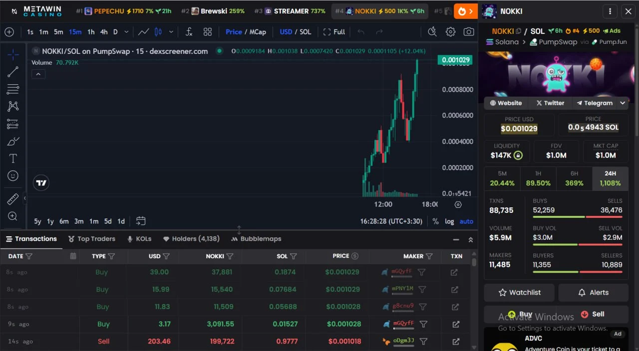Collapse the drawing toolbar sidebar
This screenshot has height=351, width=639.
[x=25, y=198]
